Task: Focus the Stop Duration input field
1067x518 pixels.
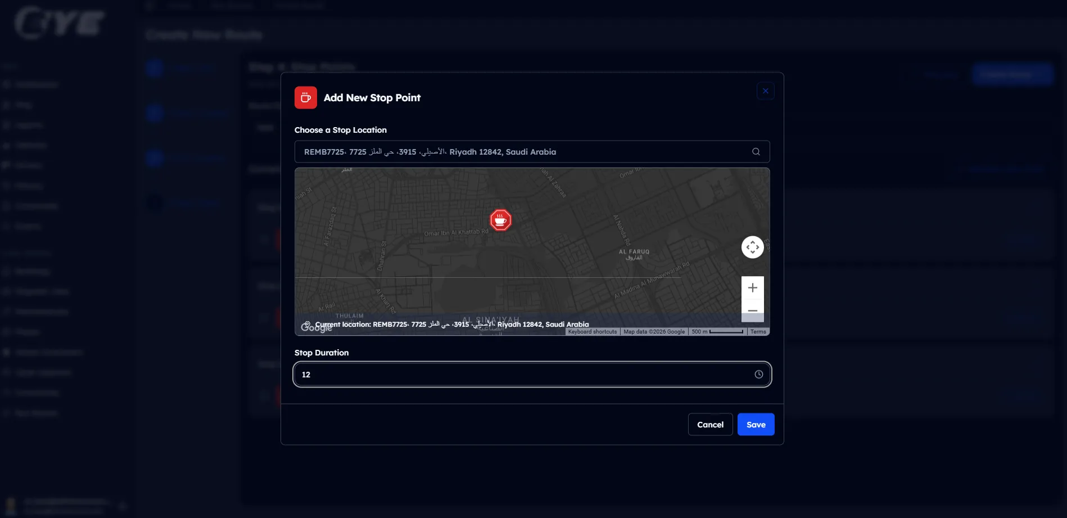Action: coord(523,375)
